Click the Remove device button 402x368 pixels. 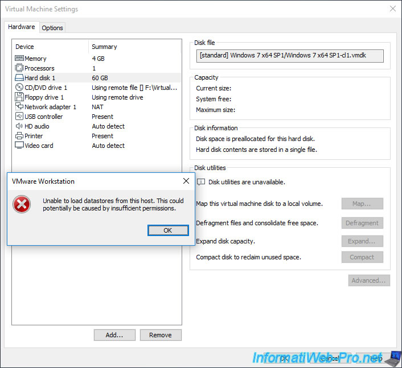tap(161, 335)
